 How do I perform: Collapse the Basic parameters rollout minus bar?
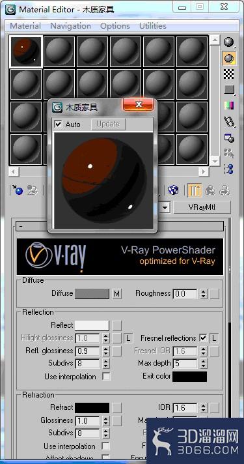(119, 226)
